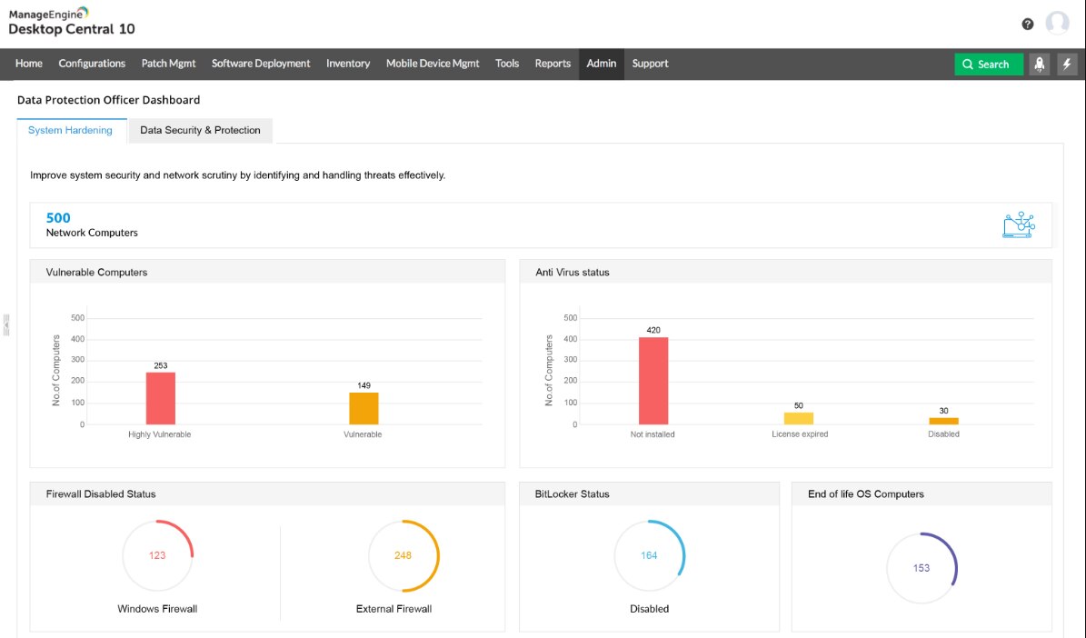
Task: Click the green Search button
Action: (x=988, y=65)
